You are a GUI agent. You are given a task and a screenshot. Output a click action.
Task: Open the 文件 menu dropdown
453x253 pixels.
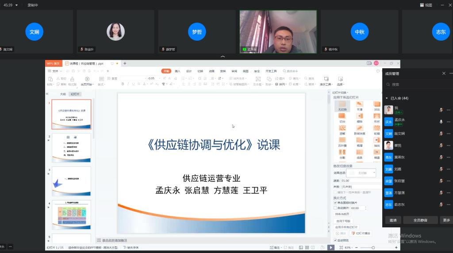pos(55,71)
